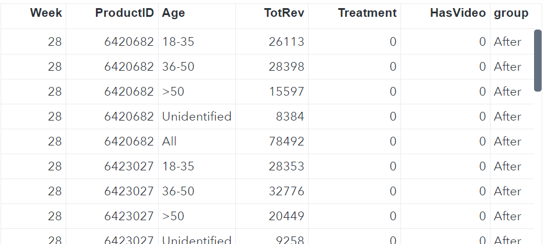The image size is (548, 244).
Task: Click the first fully visible Unidentified age cell
Action: tap(196, 116)
